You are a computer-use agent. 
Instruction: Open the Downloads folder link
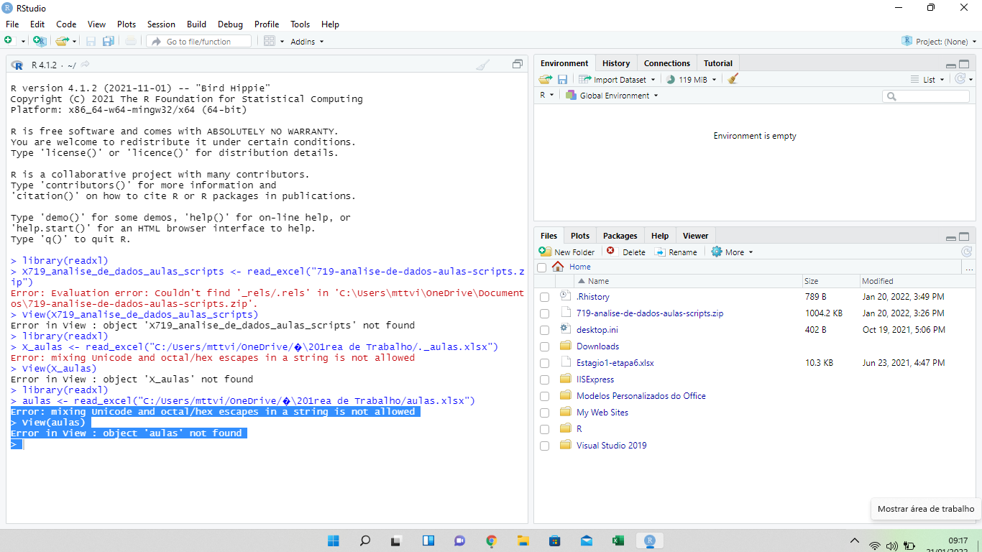[x=597, y=346]
